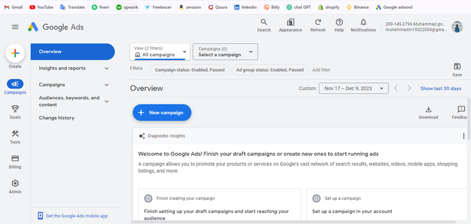471x224 pixels.
Task: Save the current filter view
Action: [457, 69]
